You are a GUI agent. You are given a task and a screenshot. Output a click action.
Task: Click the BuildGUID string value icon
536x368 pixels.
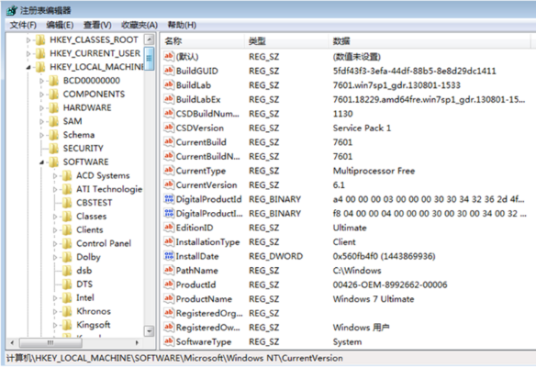point(169,71)
